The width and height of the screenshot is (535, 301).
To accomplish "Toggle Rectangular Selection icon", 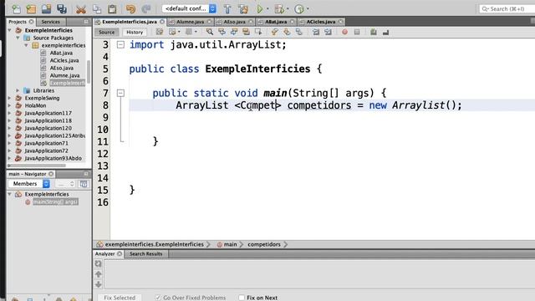I will pos(258,32).
